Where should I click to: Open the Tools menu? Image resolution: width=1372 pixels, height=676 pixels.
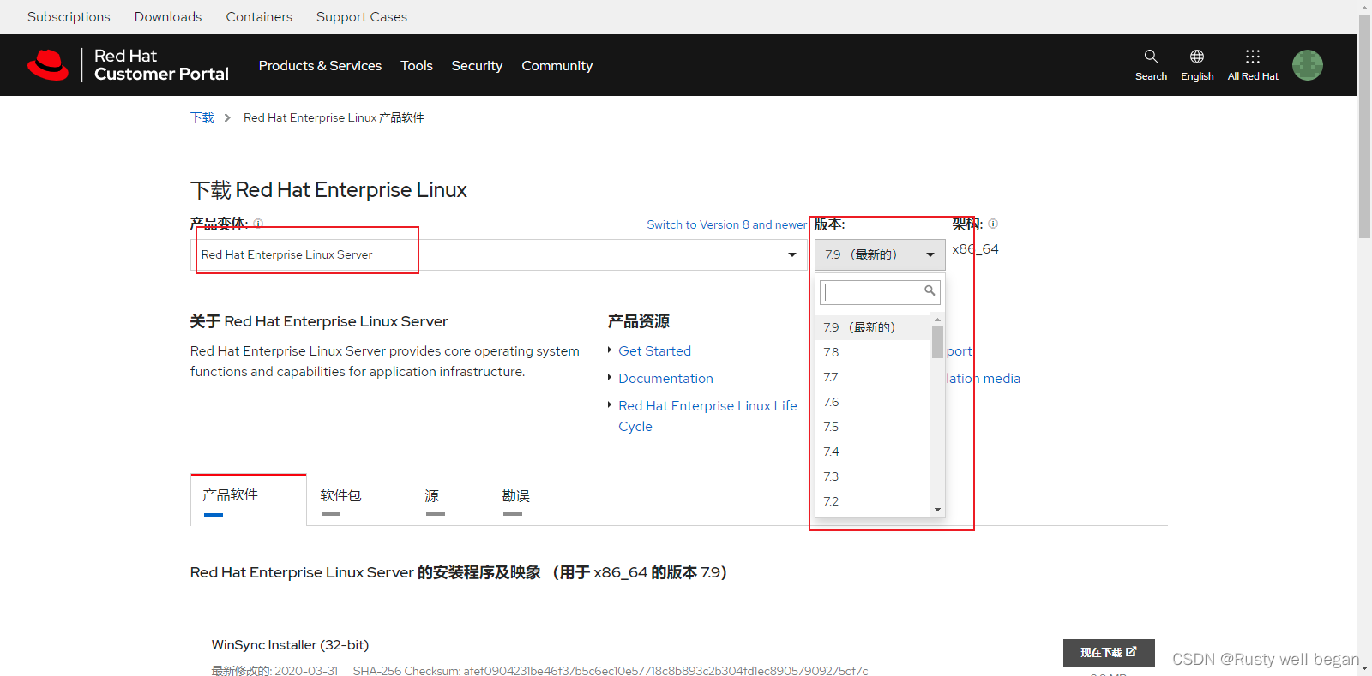pyautogui.click(x=417, y=66)
